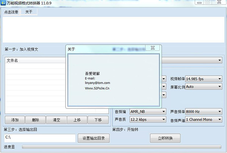Click the app icon in the title bar

[3, 3]
